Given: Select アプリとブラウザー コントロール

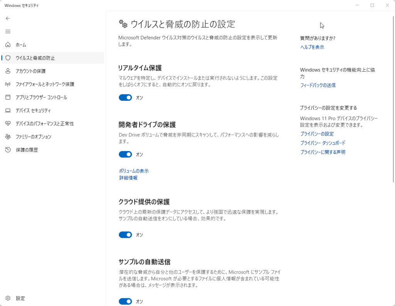Looking at the screenshot, I should point(40,97).
